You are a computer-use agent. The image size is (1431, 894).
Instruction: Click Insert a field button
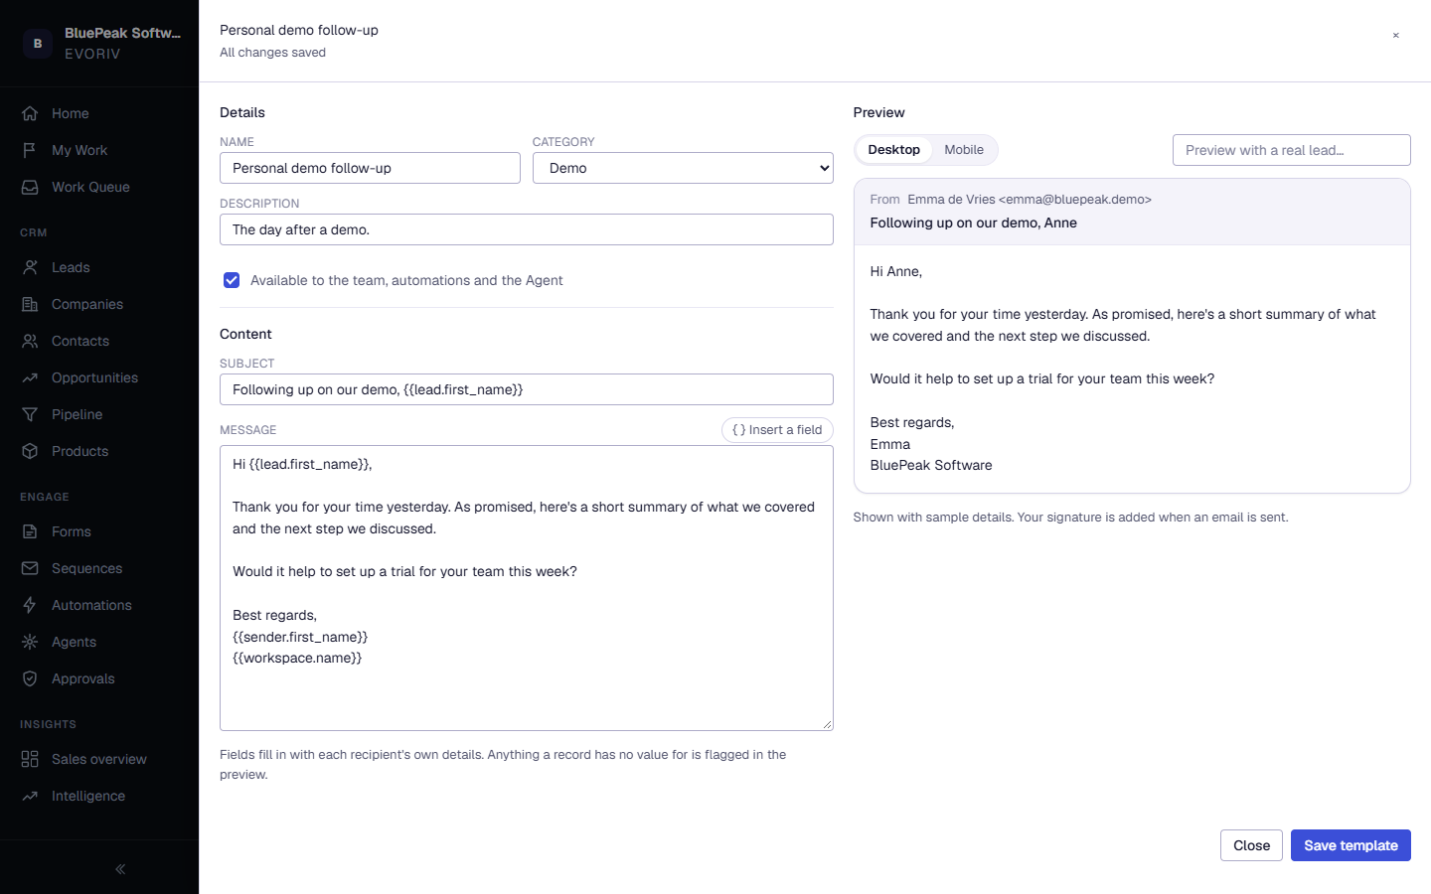point(777,430)
